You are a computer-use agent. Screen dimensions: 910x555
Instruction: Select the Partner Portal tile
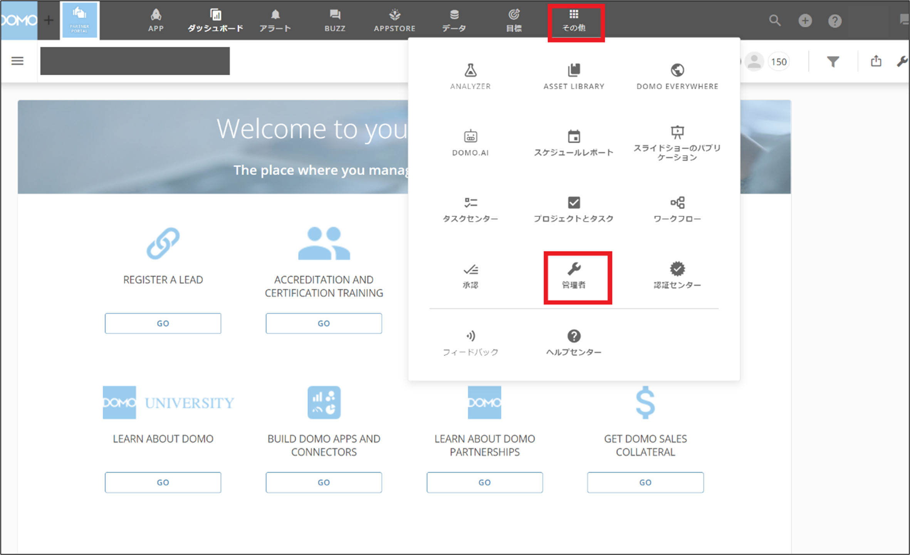[x=79, y=20]
